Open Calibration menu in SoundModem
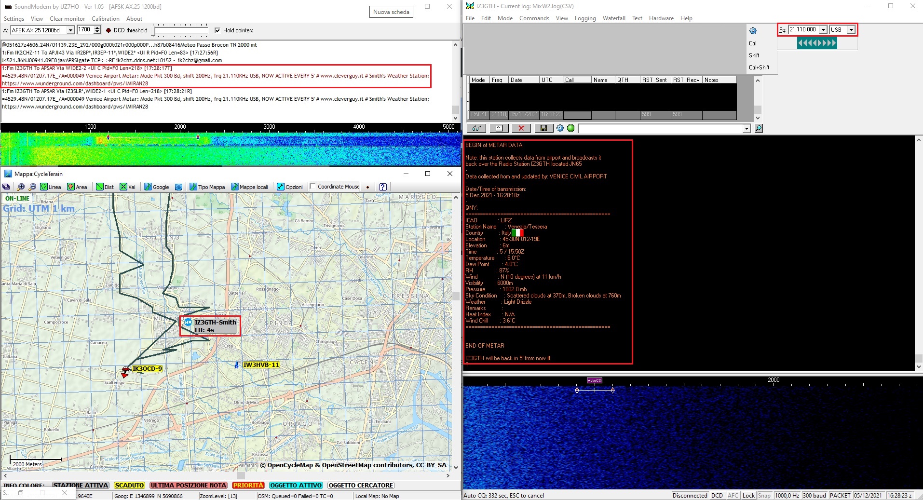 (106, 19)
